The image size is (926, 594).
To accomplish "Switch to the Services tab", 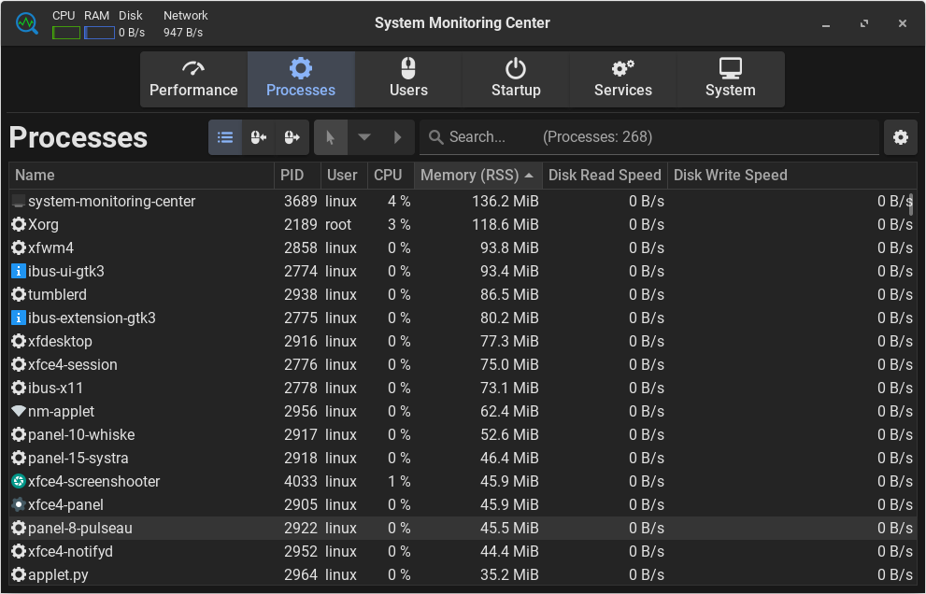I will [x=622, y=79].
